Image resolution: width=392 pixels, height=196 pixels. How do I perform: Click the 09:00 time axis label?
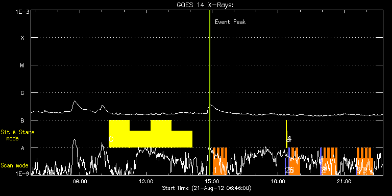tap(80, 181)
